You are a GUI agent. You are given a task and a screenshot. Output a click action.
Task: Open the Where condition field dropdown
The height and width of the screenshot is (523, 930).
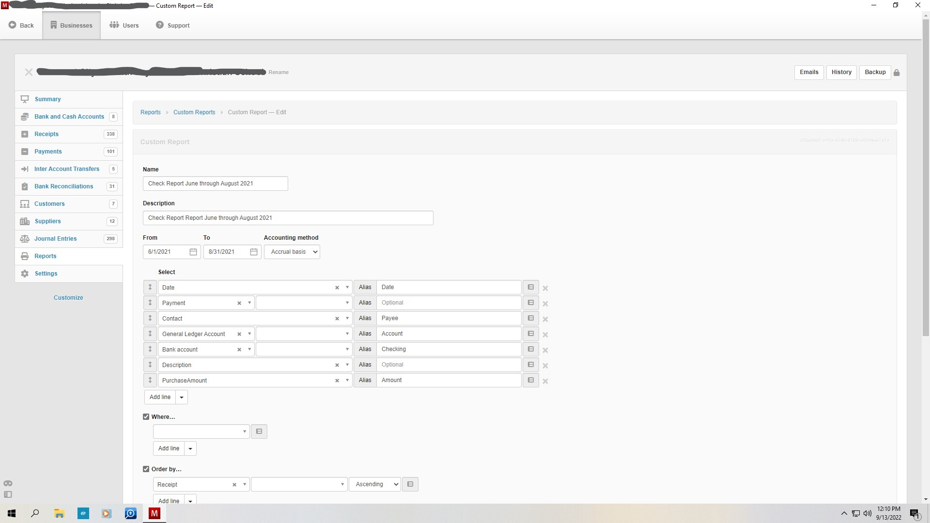pos(201,431)
